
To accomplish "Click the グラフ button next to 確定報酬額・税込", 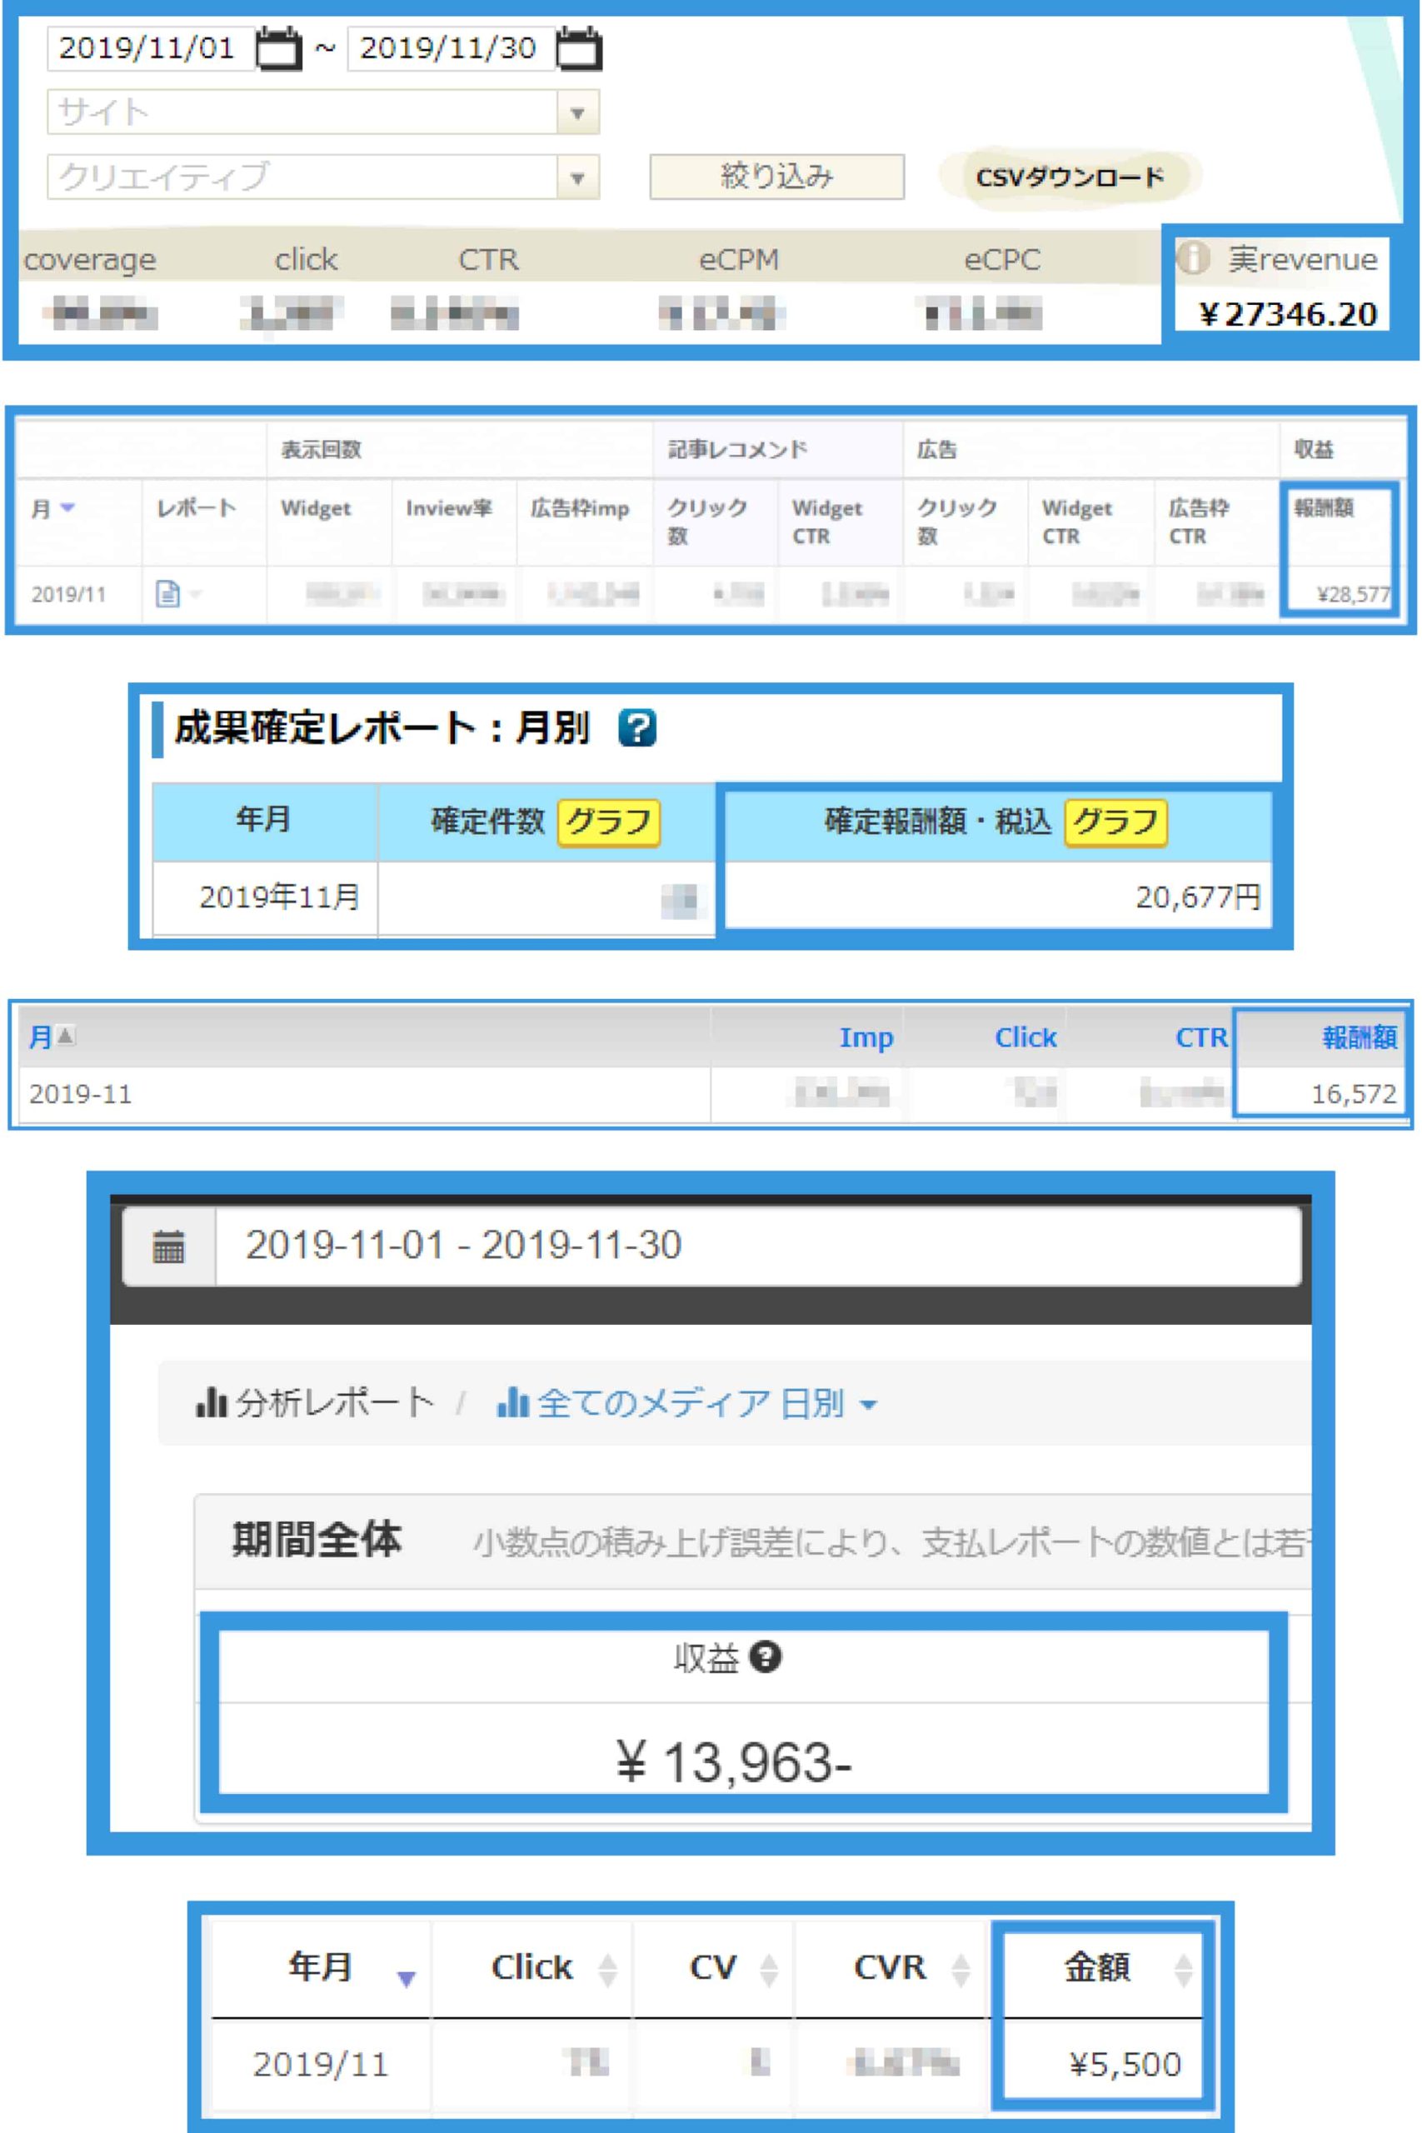I will pyautogui.click(x=1117, y=823).
